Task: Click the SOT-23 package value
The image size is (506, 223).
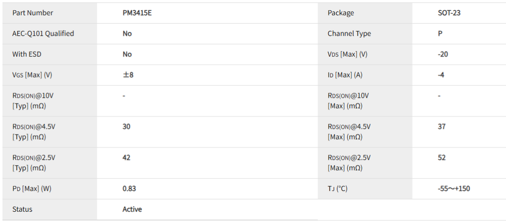Action: click(x=449, y=13)
